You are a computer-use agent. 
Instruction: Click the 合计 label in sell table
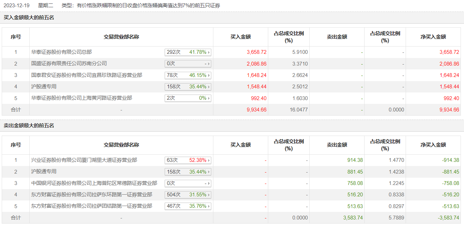click(x=16, y=218)
